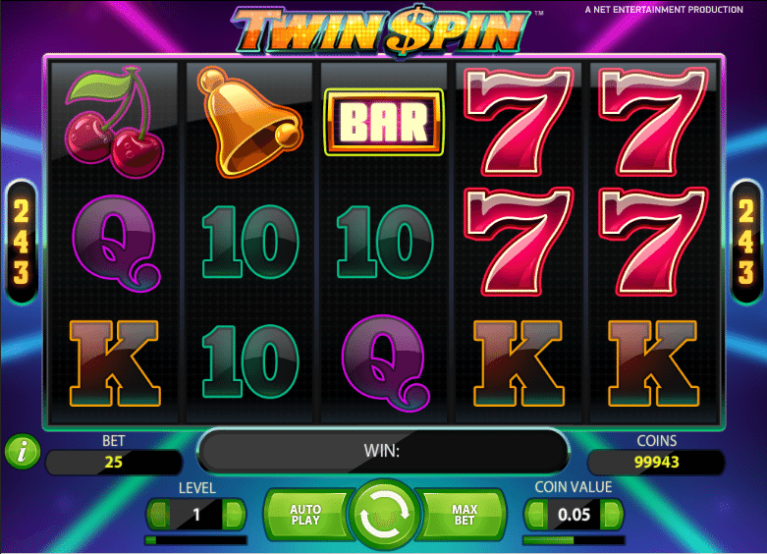Raise the coin value

click(612, 515)
